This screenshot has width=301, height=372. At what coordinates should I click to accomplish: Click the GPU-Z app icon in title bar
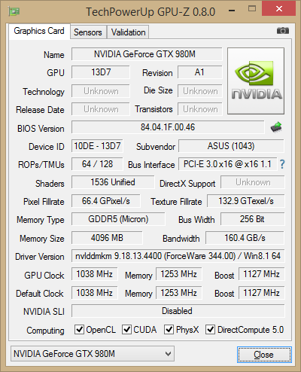point(14,11)
